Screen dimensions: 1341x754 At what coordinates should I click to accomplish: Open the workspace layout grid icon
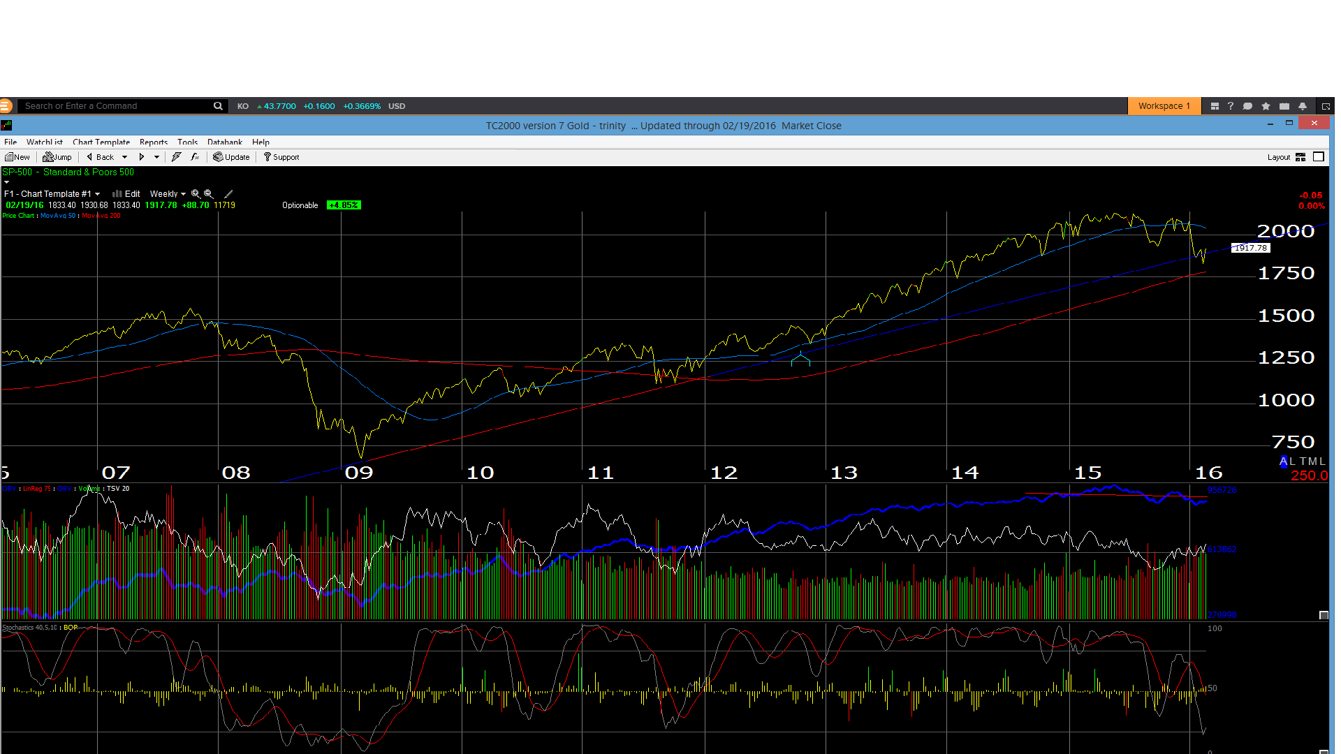pyautogui.click(x=1215, y=106)
